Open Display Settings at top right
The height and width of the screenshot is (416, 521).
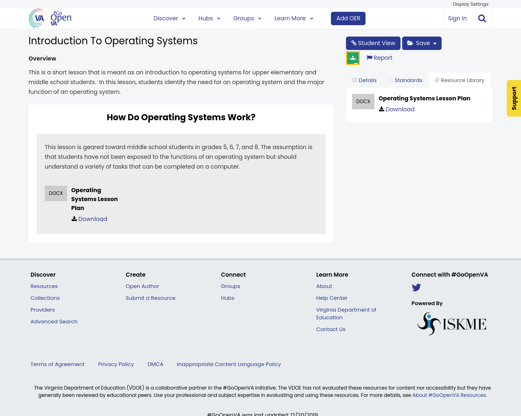click(470, 4)
